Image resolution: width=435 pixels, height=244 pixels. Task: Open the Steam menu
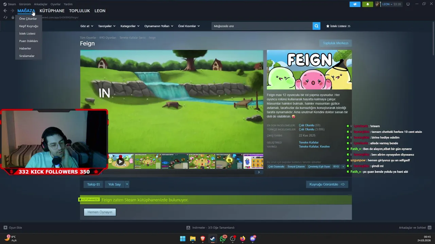10,4
